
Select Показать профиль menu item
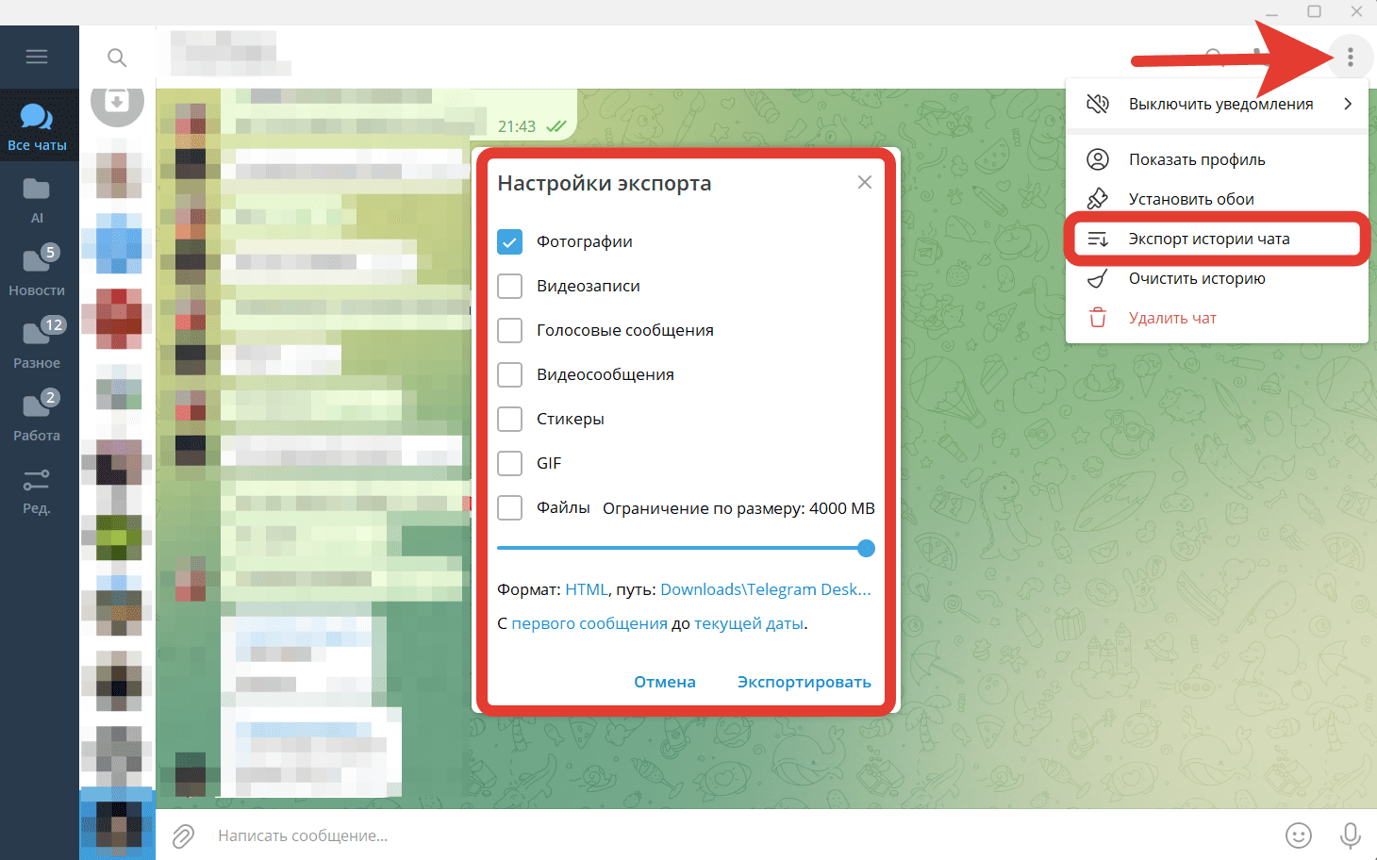pyautogui.click(x=1217, y=159)
